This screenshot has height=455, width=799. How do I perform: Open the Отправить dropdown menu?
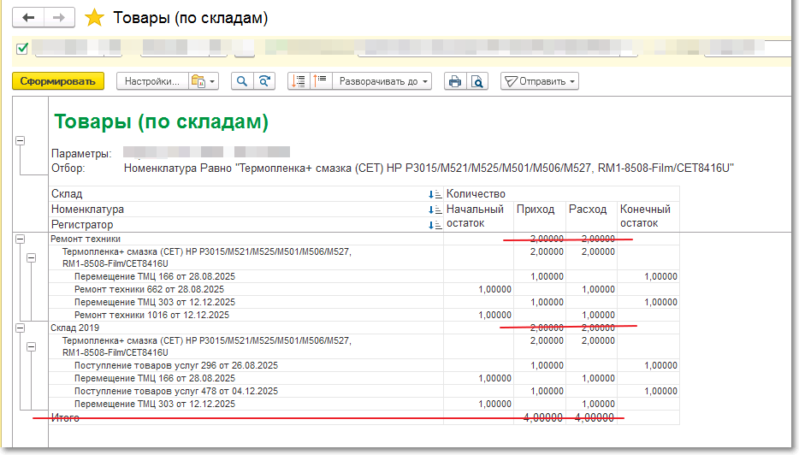(x=539, y=81)
